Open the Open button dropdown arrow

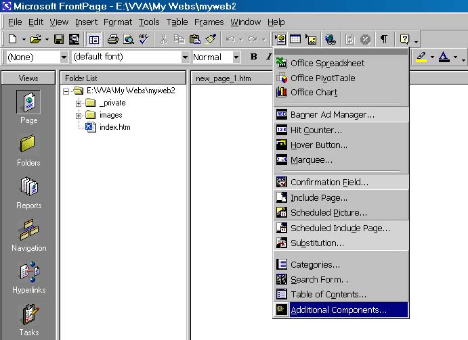[x=47, y=39]
